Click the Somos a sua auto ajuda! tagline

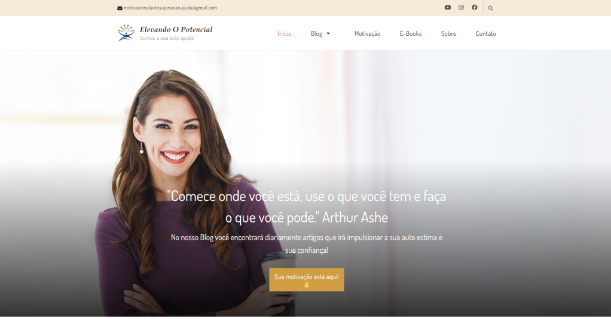pyautogui.click(x=167, y=38)
